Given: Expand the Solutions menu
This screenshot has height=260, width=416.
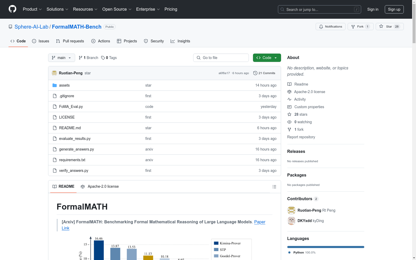Looking at the screenshot, I should 57,9.
